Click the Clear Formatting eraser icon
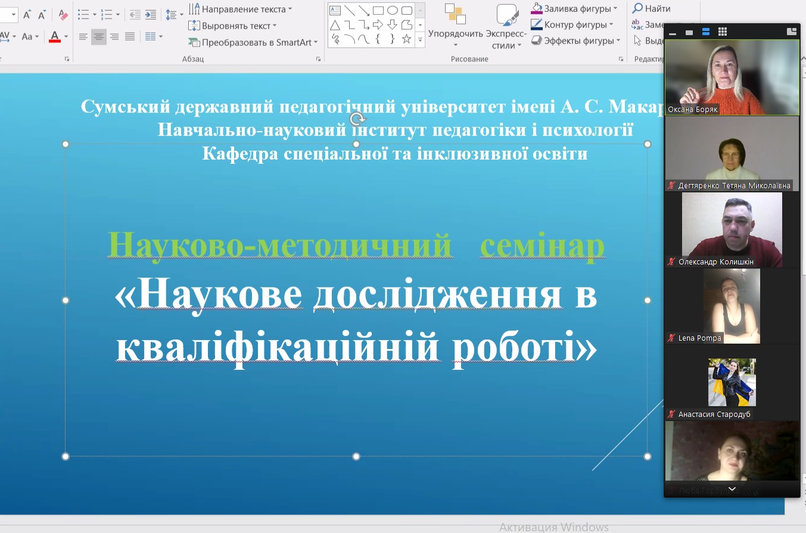The width and height of the screenshot is (806, 533). click(x=64, y=15)
